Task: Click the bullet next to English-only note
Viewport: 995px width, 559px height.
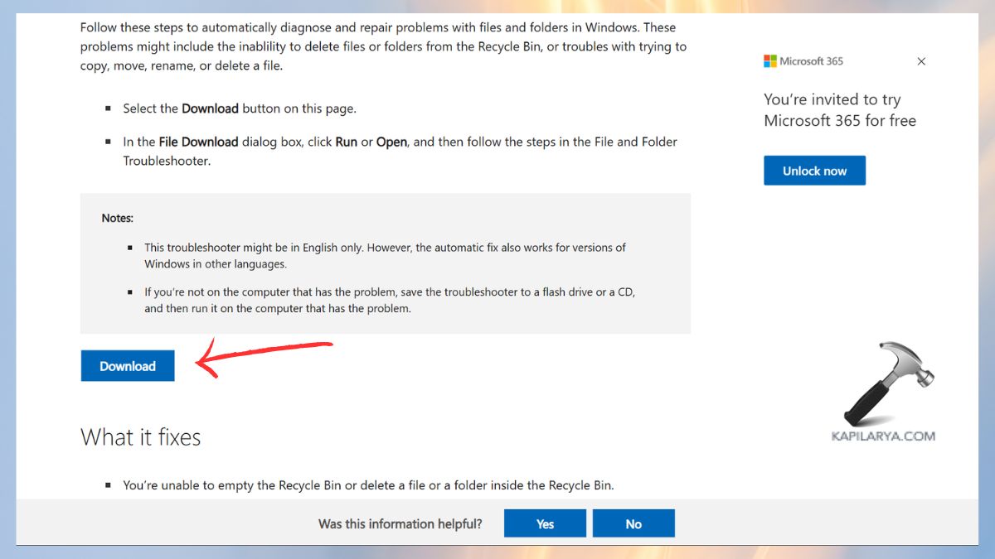Action: click(130, 247)
